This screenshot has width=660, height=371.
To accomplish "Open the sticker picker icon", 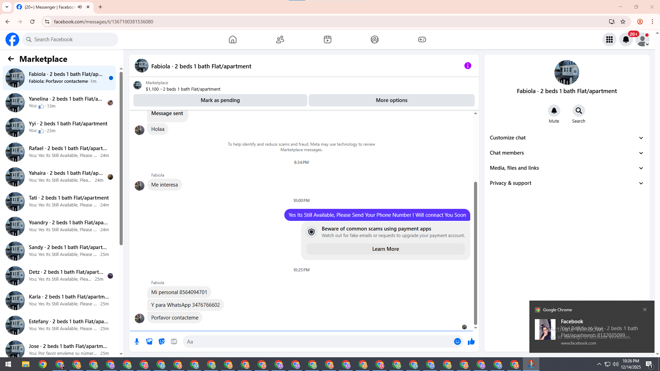I will [x=162, y=341].
